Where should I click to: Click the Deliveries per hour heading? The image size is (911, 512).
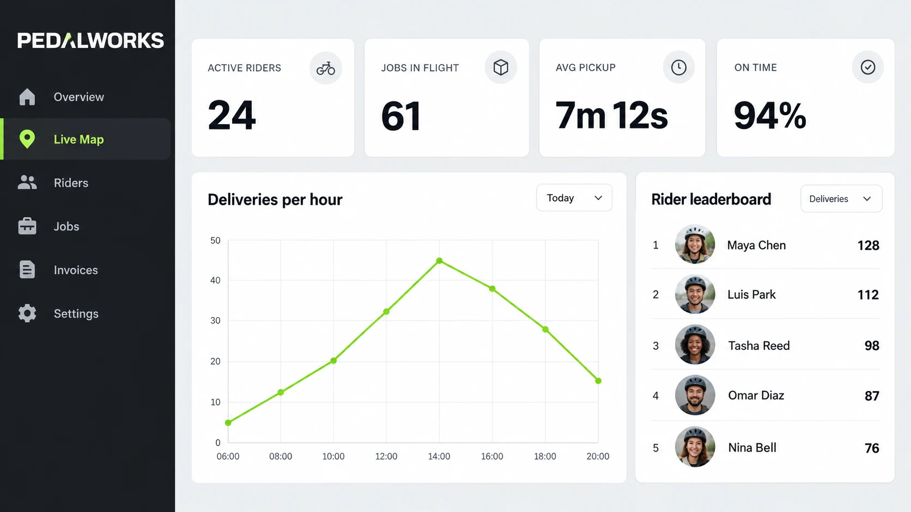(275, 200)
